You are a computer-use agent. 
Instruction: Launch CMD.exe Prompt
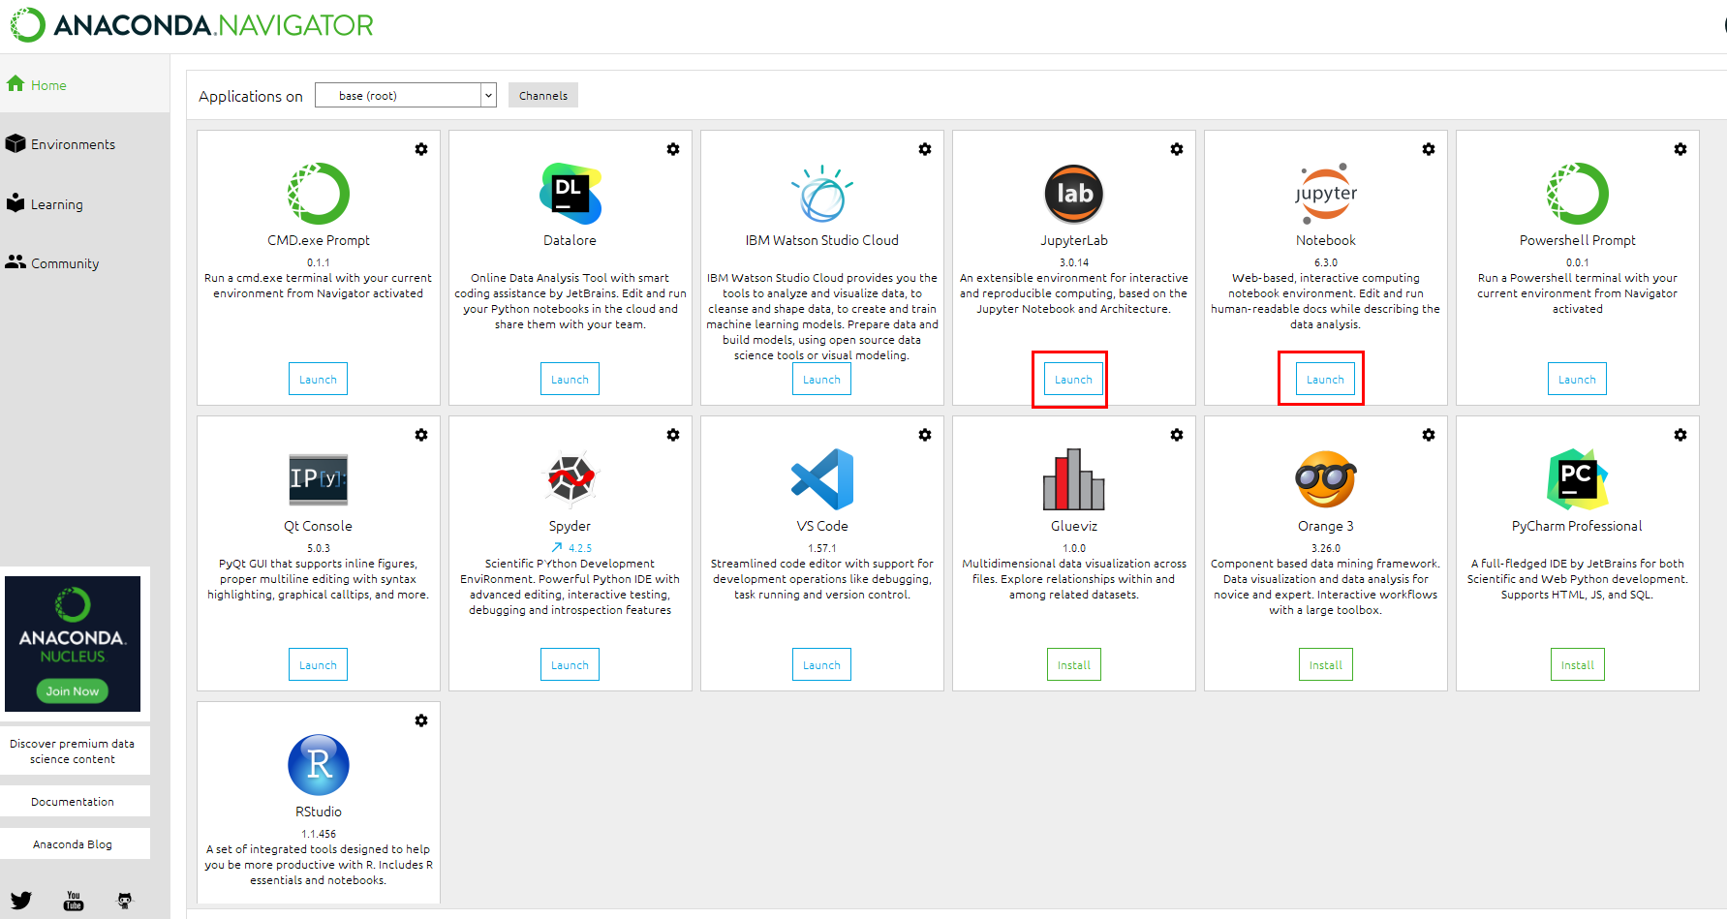pyautogui.click(x=319, y=379)
